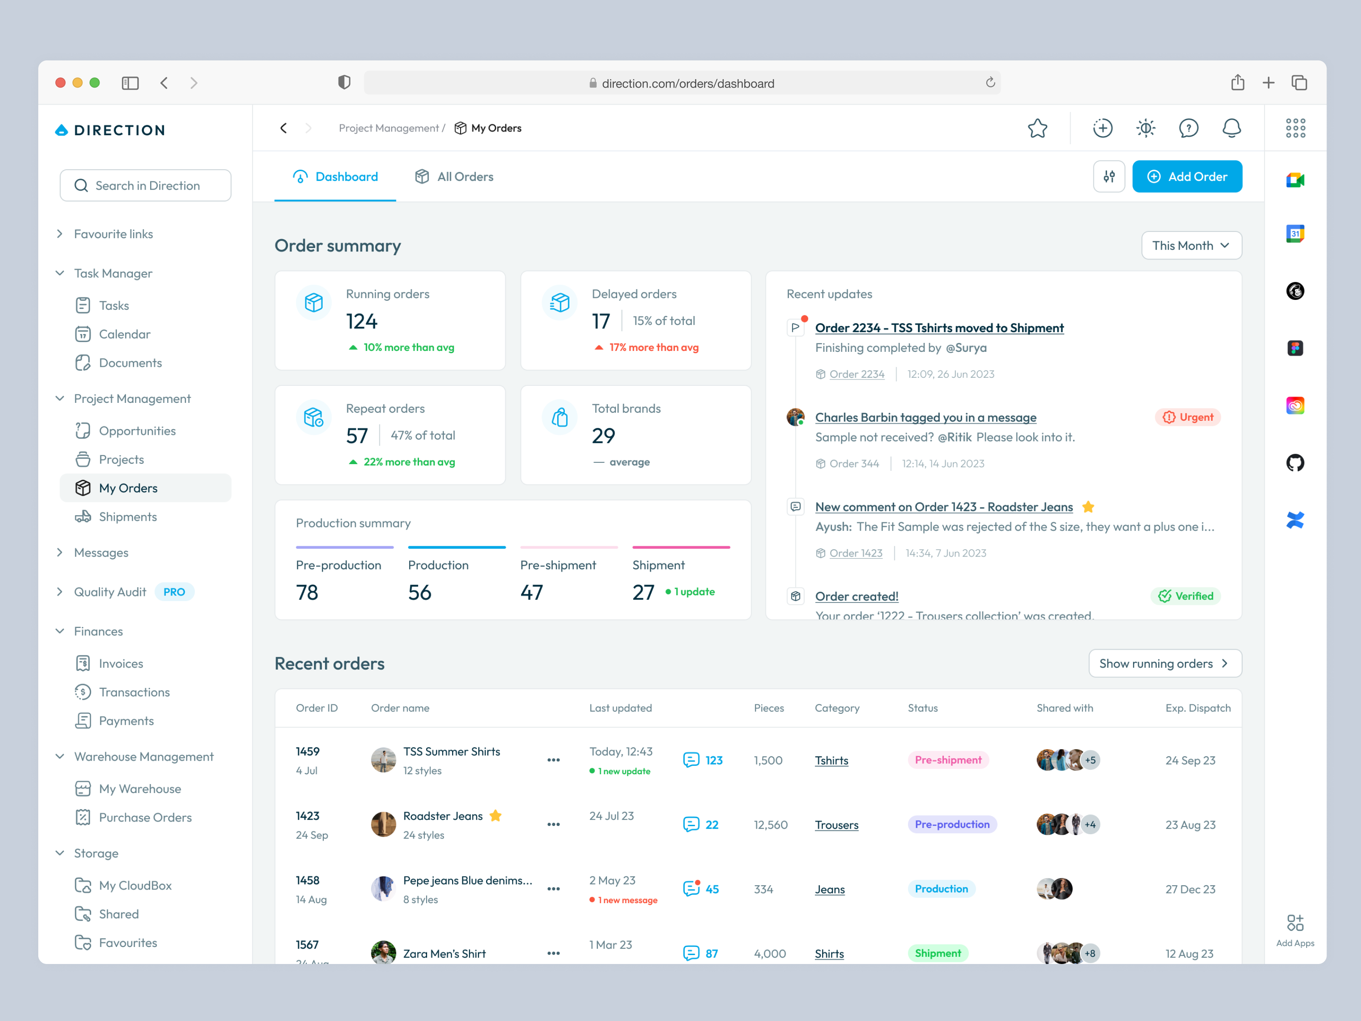Screen dimensions: 1361x1021
Task: Launch Google Calendar from the app sidebar
Action: click(x=1295, y=233)
